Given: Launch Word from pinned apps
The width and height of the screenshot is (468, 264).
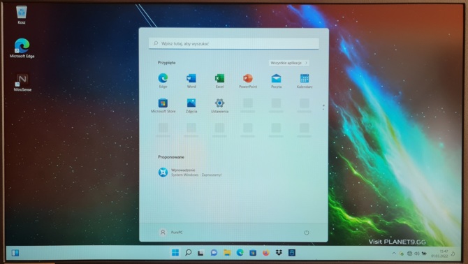Looking at the screenshot, I should coord(191,81).
